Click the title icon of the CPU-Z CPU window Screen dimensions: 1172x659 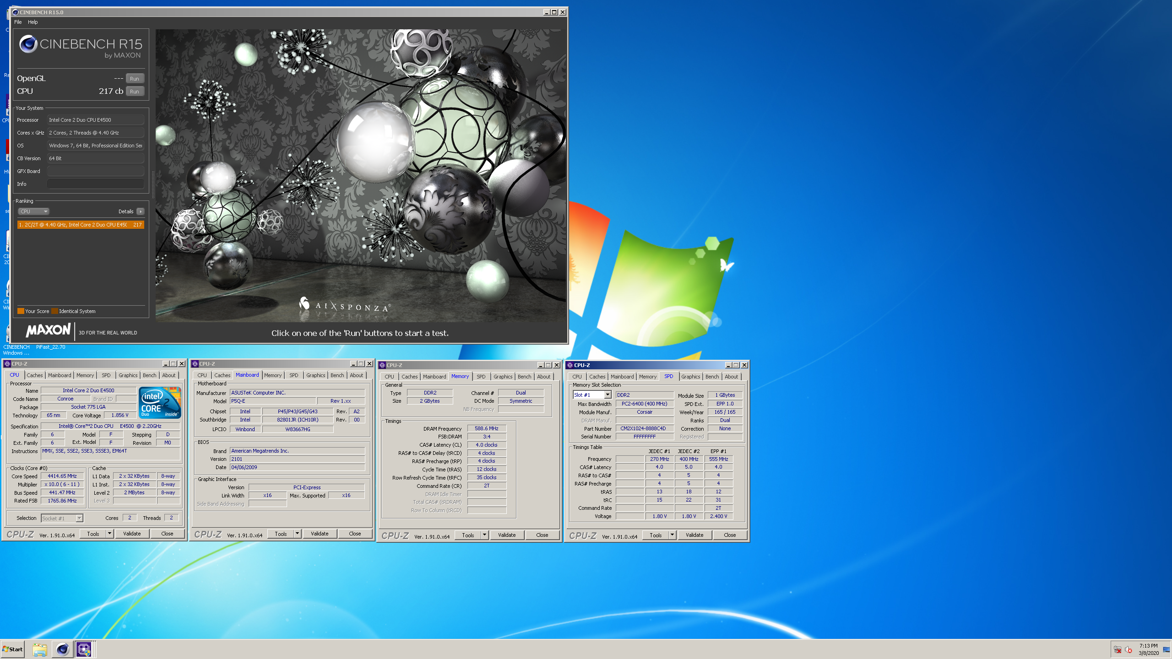pyautogui.click(x=7, y=364)
